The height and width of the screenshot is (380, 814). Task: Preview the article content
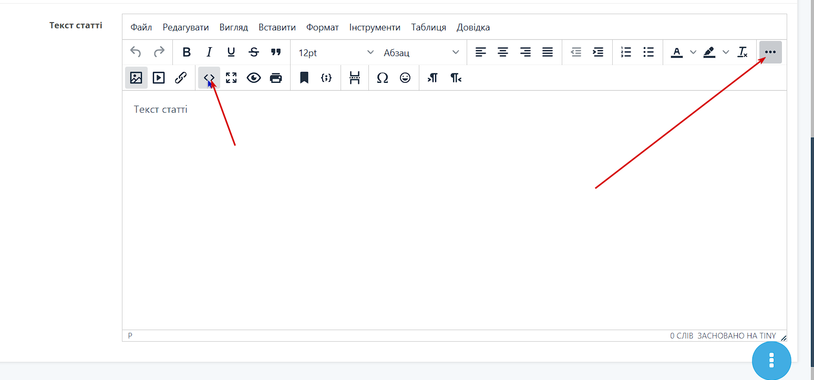pyautogui.click(x=254, y=78)
